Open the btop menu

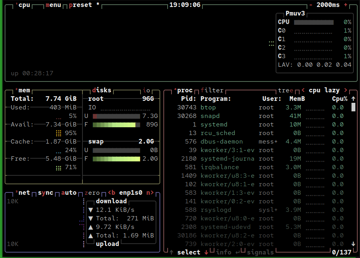pos(53,5)
